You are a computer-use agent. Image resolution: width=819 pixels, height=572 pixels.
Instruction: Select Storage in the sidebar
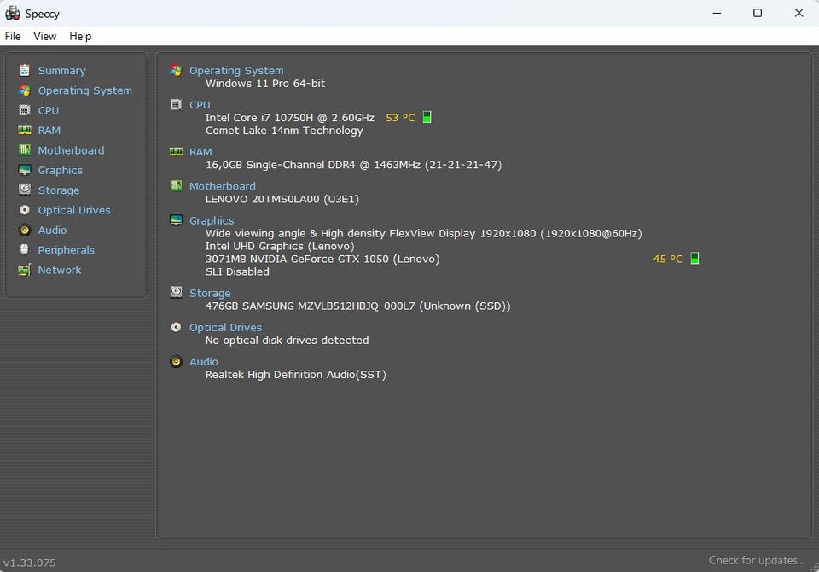click(x=59, y=190)
